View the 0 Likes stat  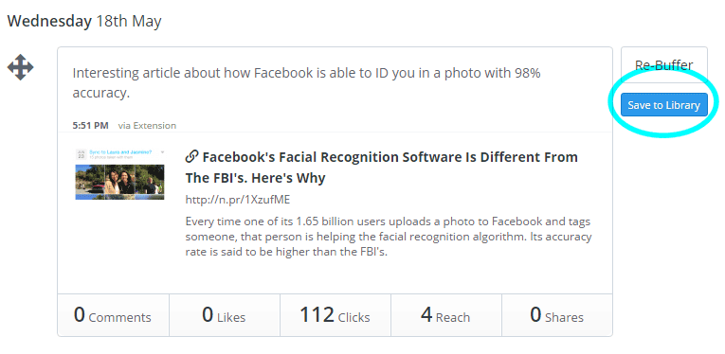pos(225,315)
